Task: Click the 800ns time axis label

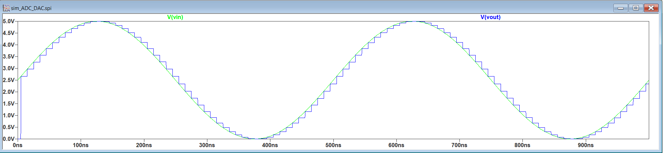Action: [x=522, y=145]
